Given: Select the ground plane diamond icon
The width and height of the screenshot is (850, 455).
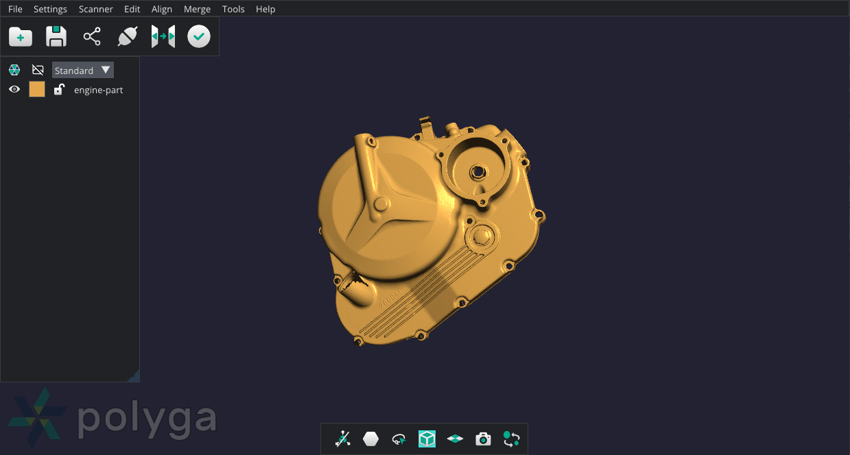Looking at the screenshot, I should click(x=455, y=439).
